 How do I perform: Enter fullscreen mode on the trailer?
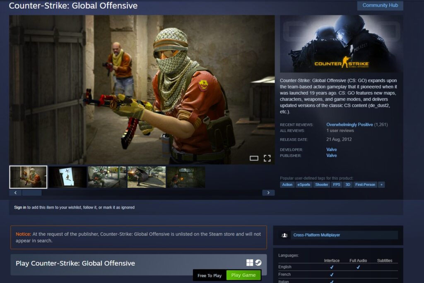pyautogui.click(x=267, y=158)
